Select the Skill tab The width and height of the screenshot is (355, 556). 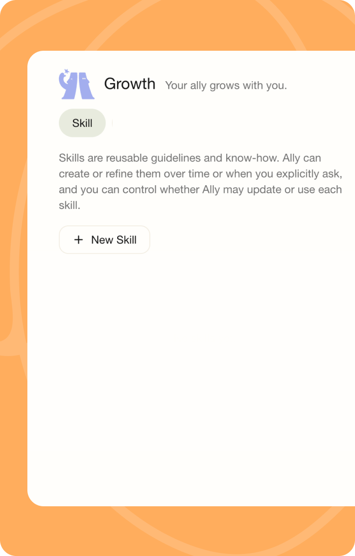click(82, 123)
